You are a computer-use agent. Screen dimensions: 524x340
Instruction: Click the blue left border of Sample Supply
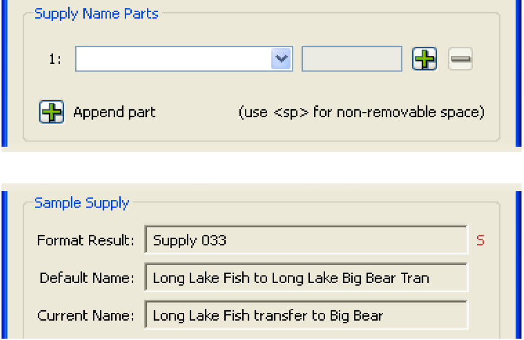point(5,262)
